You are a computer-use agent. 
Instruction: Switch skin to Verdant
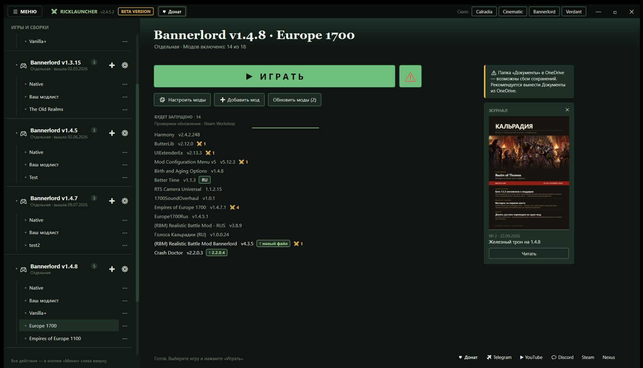[x=573, y=12]
